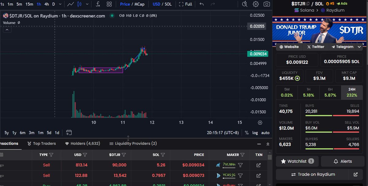Select the 6H stats tab

point(330,92)
